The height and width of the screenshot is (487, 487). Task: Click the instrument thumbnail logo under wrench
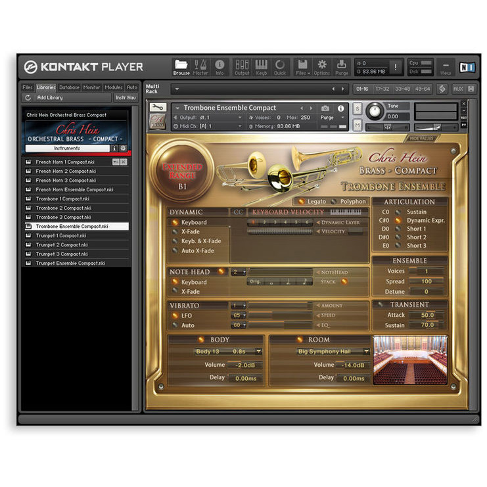(158, 121)
